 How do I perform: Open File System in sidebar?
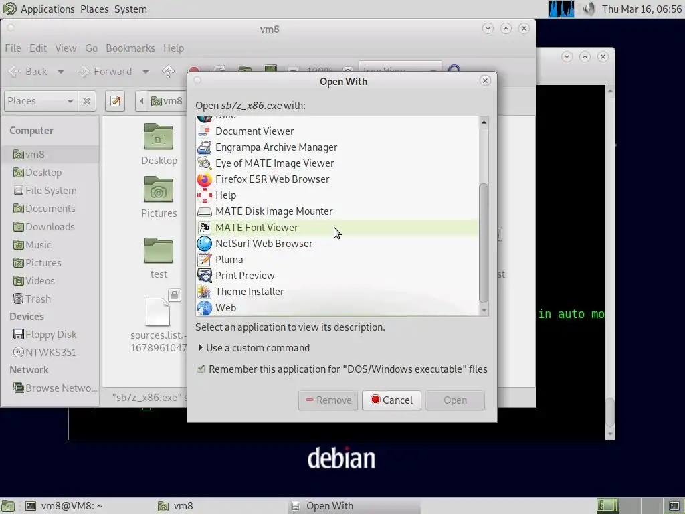tap(45, 191)
